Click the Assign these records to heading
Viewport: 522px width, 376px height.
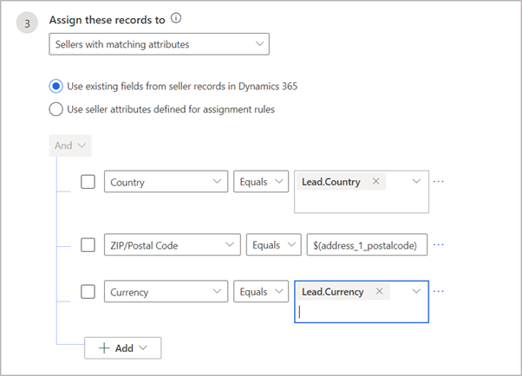(x=108, y=20)
